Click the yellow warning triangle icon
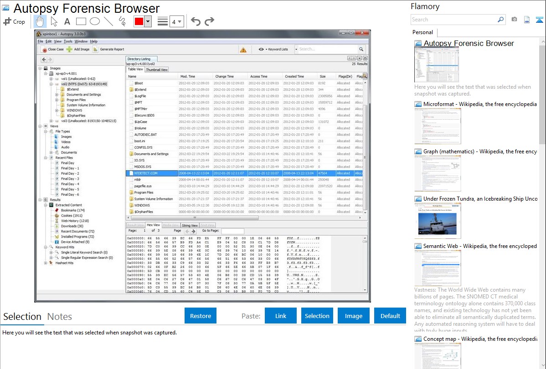 coord(243,50)
